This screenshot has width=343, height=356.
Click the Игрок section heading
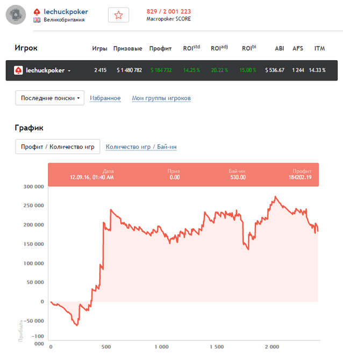tap(26, 48)
